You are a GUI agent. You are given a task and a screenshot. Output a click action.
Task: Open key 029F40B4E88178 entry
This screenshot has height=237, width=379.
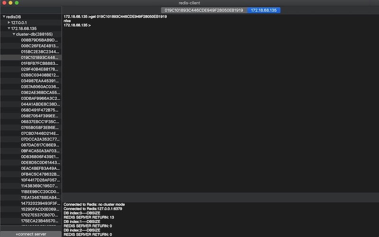point(40,69)
